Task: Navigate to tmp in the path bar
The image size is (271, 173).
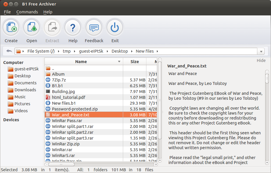Action: coord(67,51)
